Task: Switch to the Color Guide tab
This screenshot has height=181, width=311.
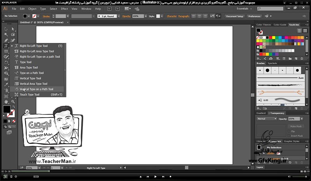Action: 280,25
